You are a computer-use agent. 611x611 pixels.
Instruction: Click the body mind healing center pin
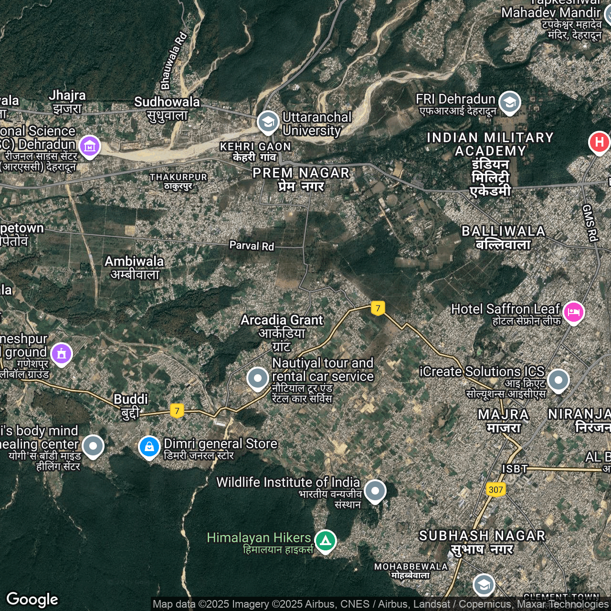[93, 447]
